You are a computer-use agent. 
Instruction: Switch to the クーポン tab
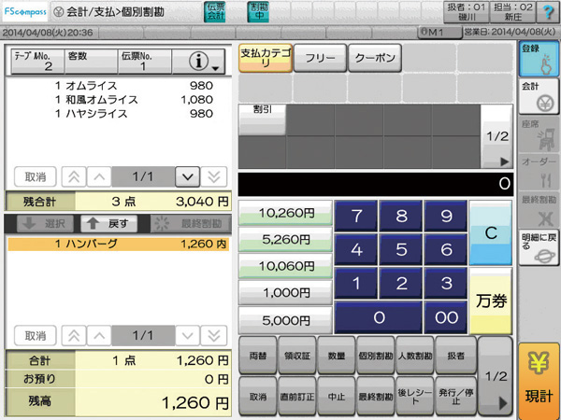(x=374, y=58)
